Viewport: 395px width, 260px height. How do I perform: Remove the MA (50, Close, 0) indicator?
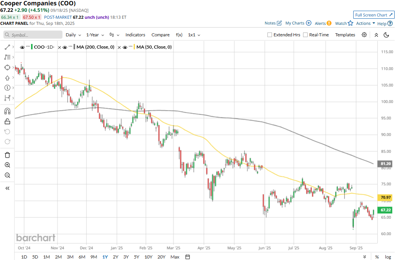tap(120, 47)
